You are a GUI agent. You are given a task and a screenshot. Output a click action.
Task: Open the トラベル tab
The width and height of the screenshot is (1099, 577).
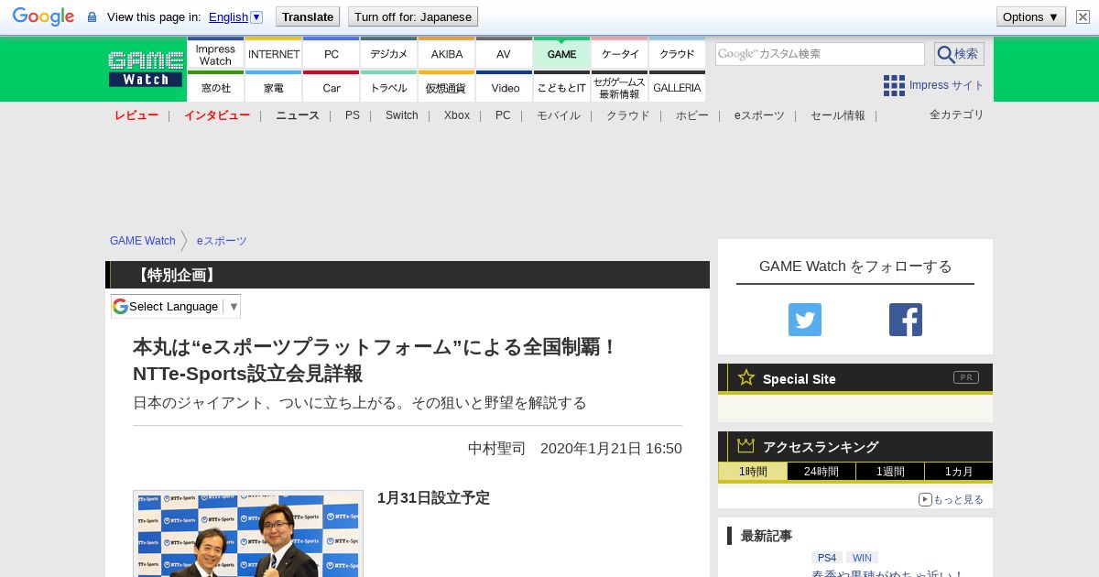(x=389, y=86)
